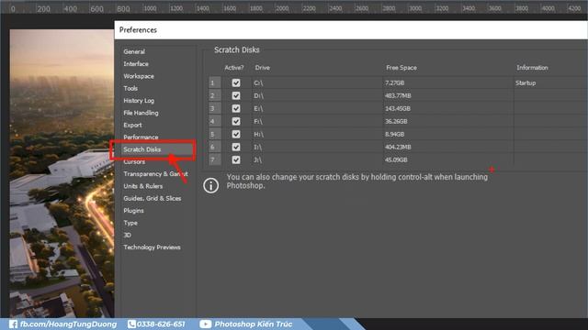Click the Drive column header

(262, 68)
